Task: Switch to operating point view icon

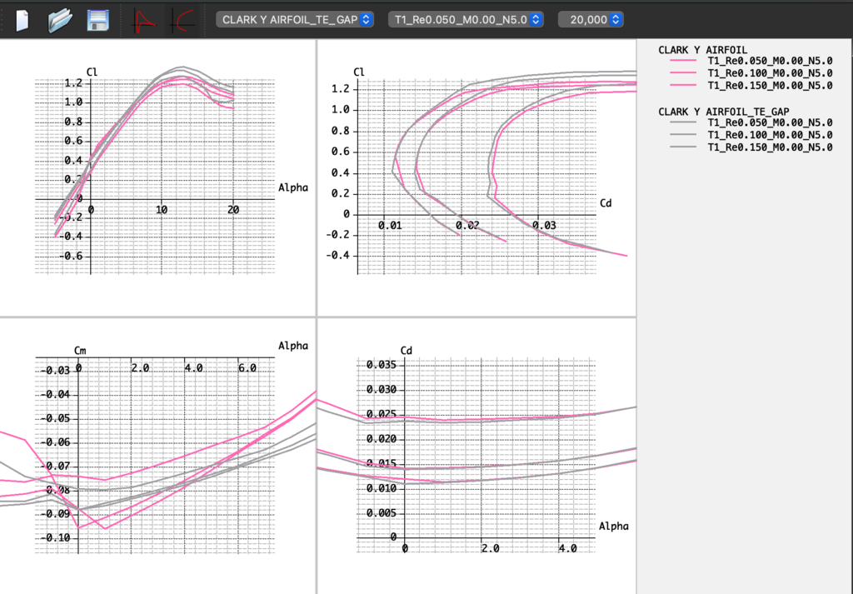Action: point(146,20)
